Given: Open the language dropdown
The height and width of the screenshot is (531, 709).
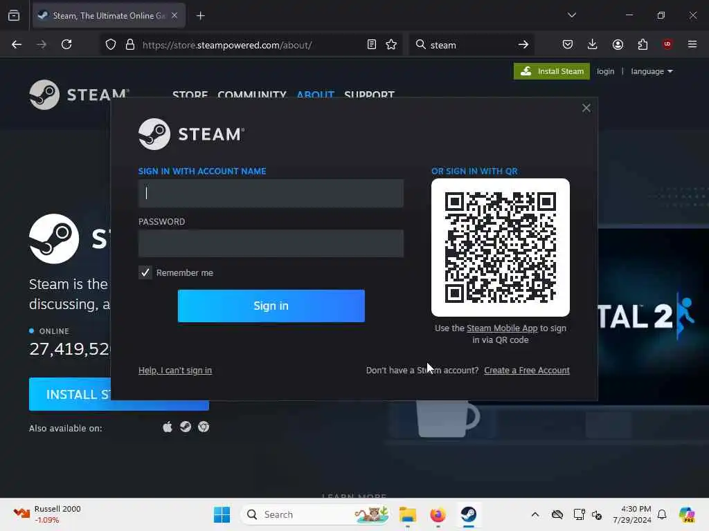Looking at the screenshot, I should (x=652, y=71).
